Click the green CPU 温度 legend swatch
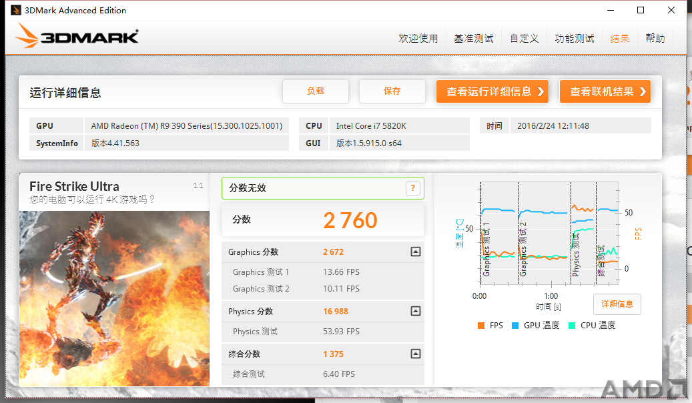This screenshot has height=403, width=692. [x=572, y=326]
